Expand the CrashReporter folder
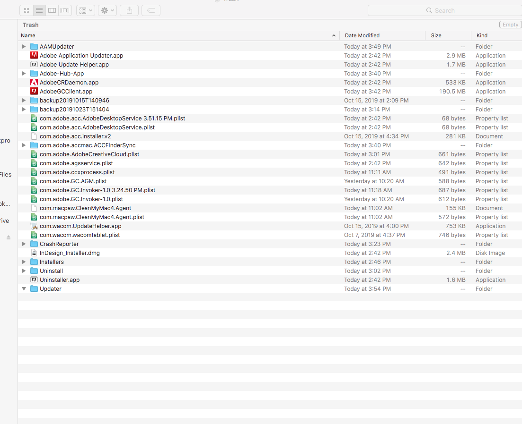Viewport: 522px width, 424px height. [x=24, y=244]
